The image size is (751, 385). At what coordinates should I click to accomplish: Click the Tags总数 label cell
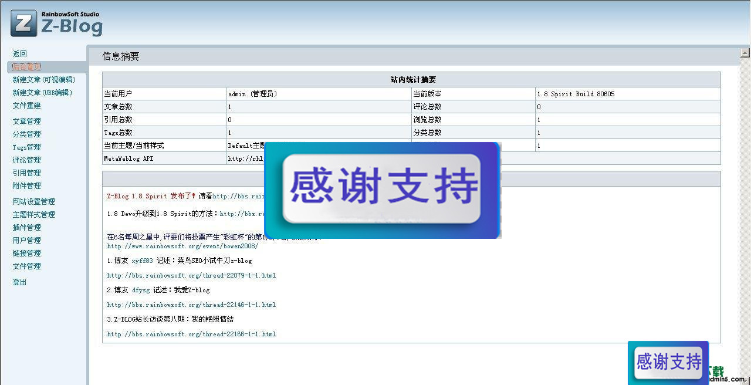point(164,133)
